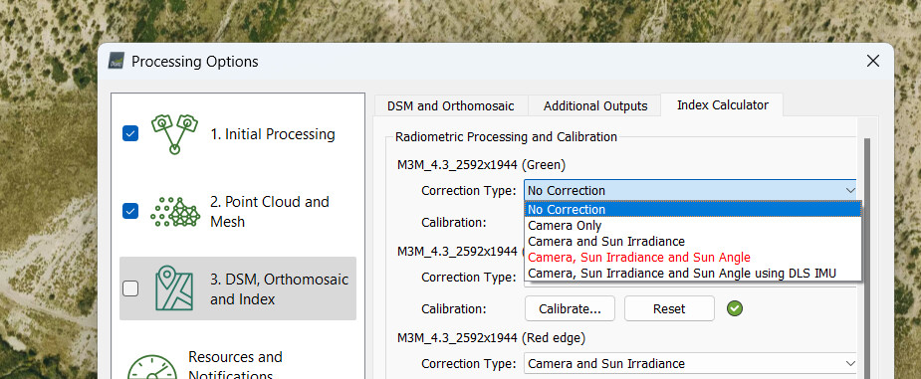Screen dimensions: 921x379
Task: Uncheck the Point Cloud and Mesh checkbox
Action: [130, 211]
